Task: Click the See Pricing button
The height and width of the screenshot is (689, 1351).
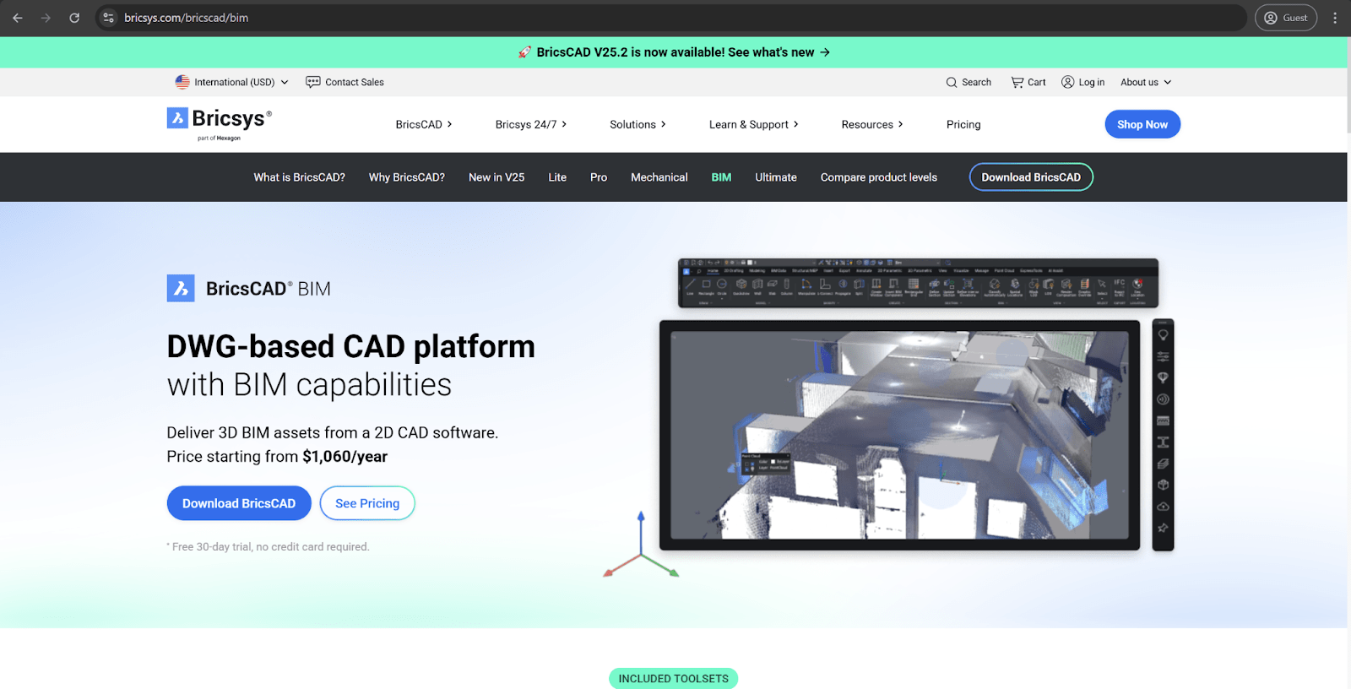Action: click(367, 503)
